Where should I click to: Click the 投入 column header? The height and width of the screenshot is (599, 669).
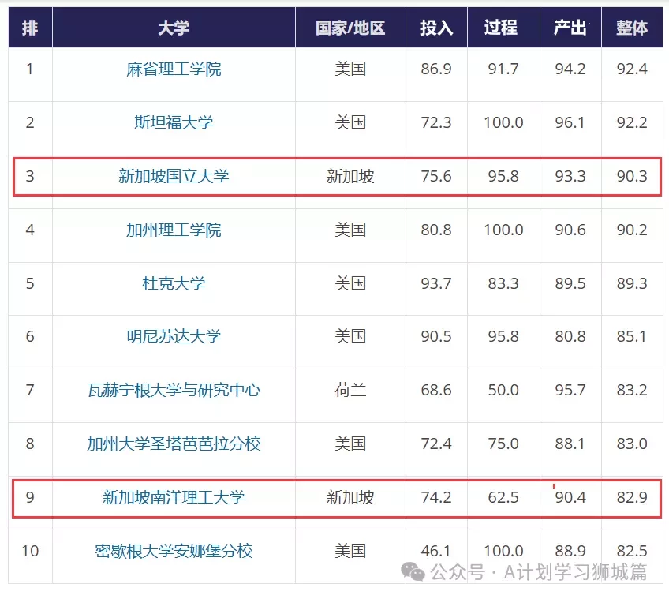pos(436,28)
